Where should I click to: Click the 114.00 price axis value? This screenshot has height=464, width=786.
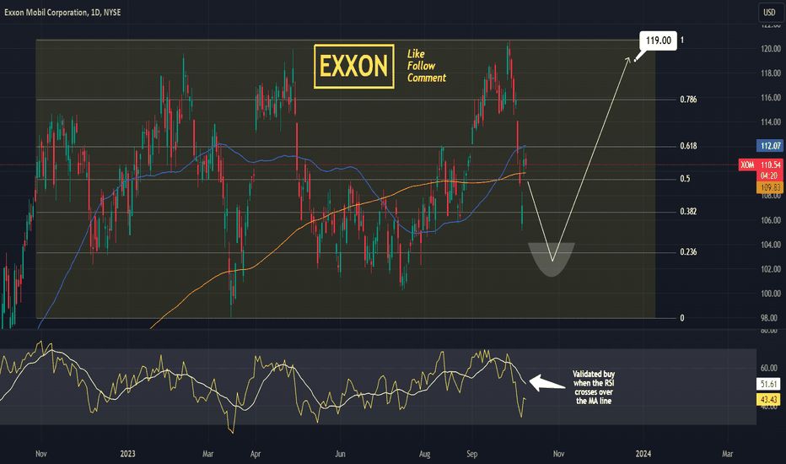(x=771, y=121)
